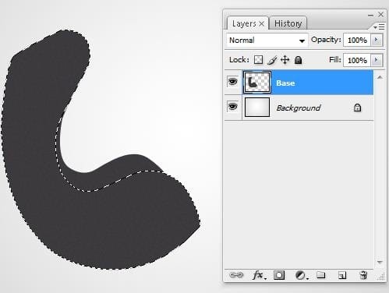Toggle lock position move icon
389x293 pixels.
click(285, 60)
